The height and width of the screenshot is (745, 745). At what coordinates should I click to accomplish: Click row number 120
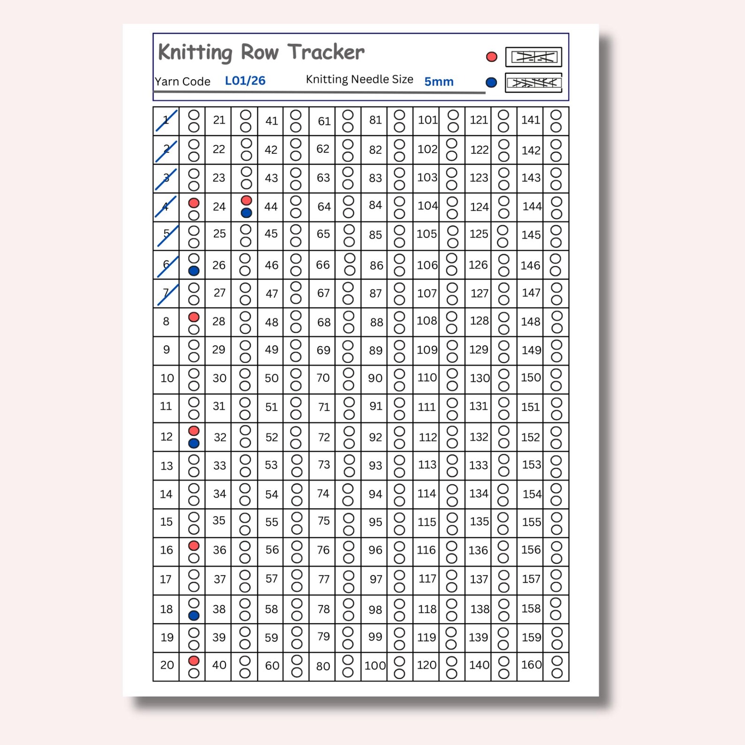tap(427, 665)
